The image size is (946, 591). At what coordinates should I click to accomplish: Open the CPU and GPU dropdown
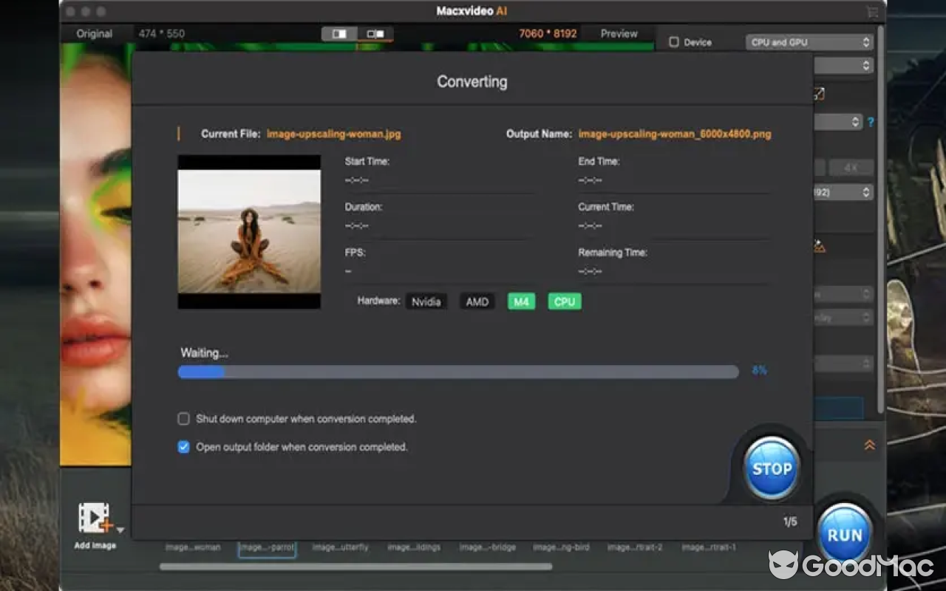coord(809,42)
